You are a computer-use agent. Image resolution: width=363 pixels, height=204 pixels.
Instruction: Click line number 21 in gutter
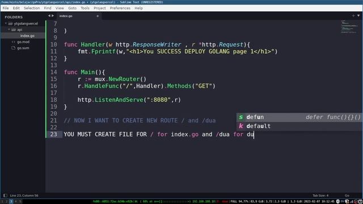[x=54, y=121]
